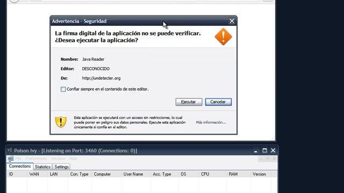
Task: Open the 'Más información...' link
Action: (211, 122)
